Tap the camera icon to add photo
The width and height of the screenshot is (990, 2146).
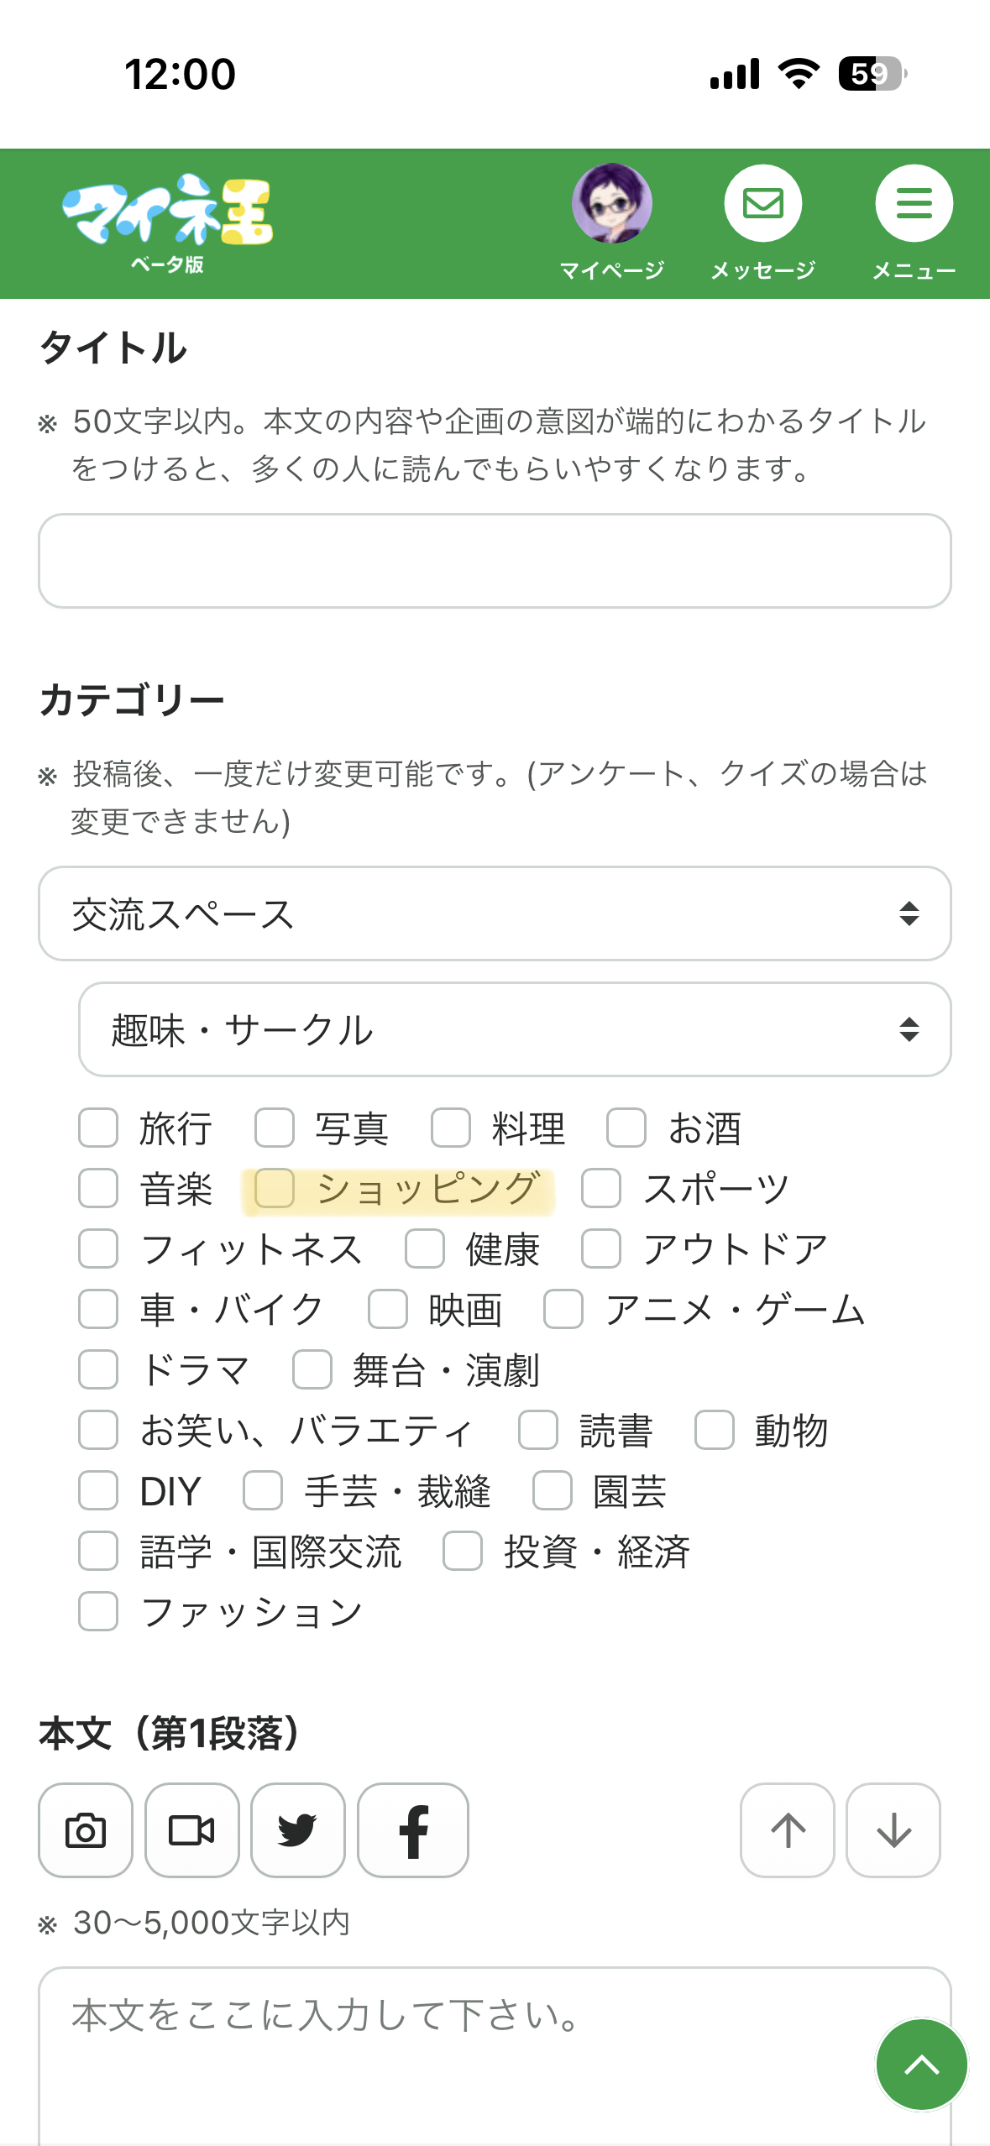[x=86, y=1830]
